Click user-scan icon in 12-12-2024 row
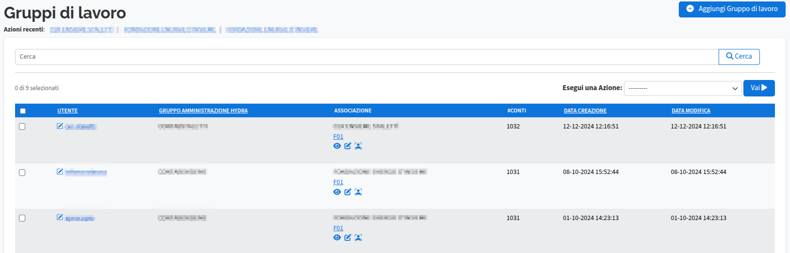Viewport: 790px width, 253px height. point(358,146)
